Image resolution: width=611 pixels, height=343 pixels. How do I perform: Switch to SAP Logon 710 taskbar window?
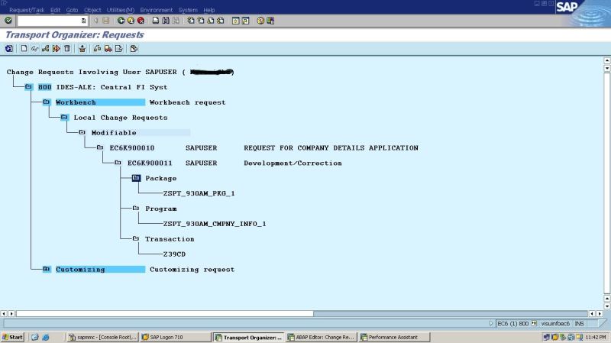click(x=176, y=337)
